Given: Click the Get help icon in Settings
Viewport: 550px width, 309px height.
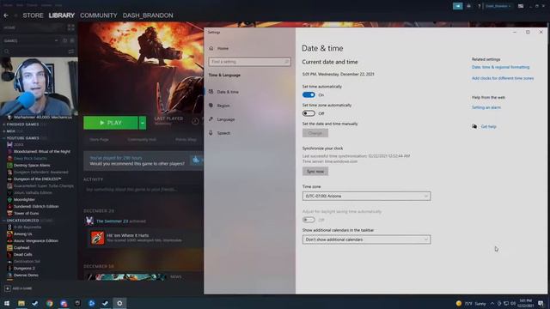Looking at the screenshot, I should [x=474, y=126].
